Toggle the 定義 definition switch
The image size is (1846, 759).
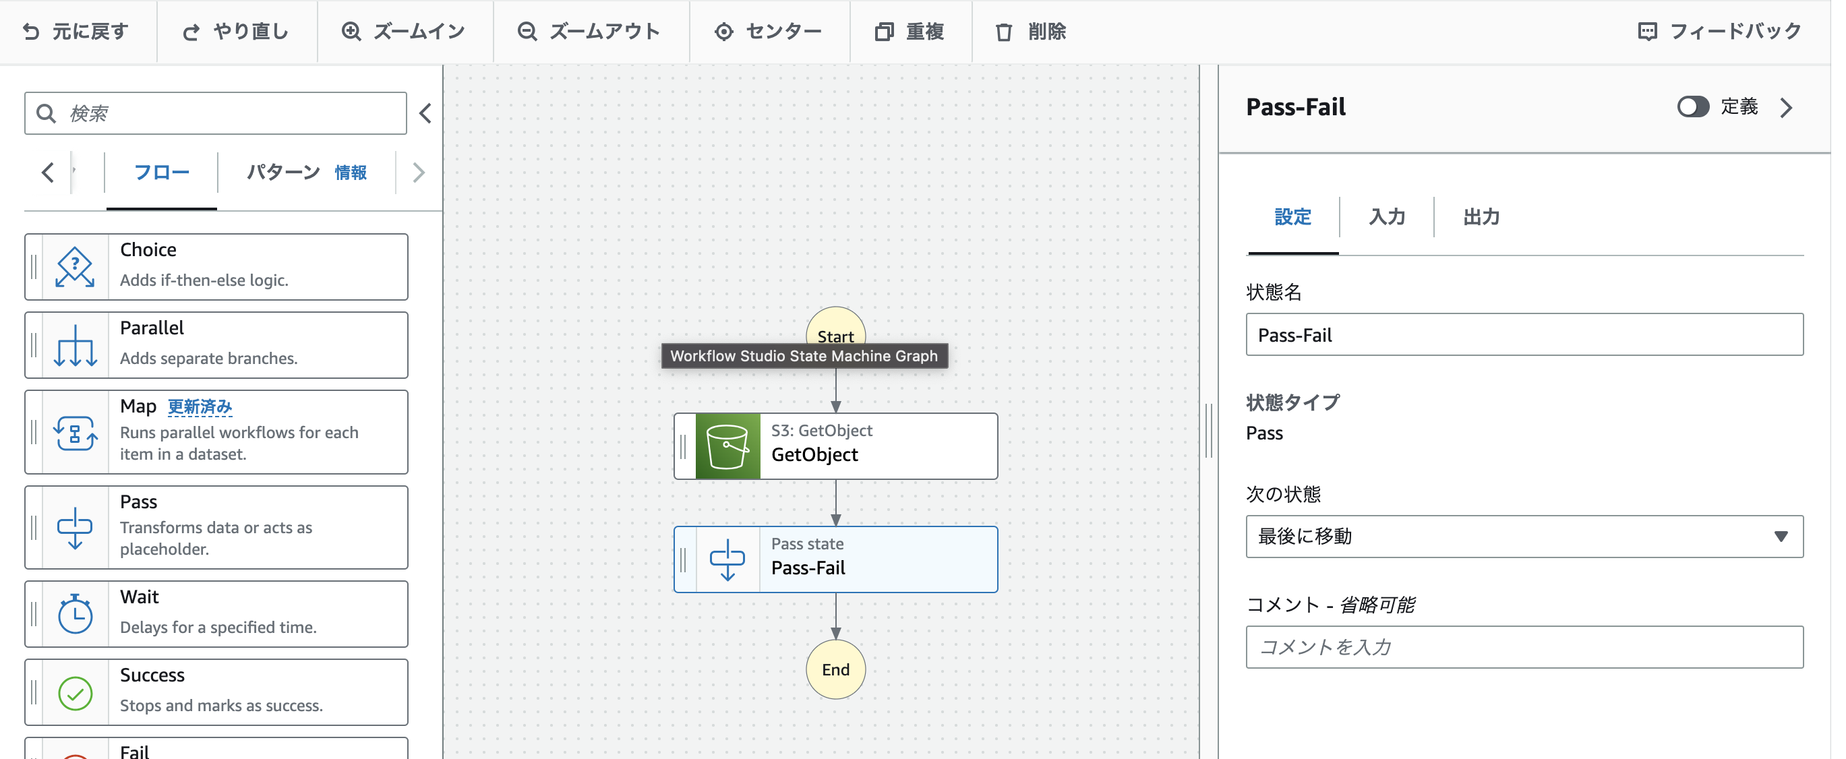click(x=1693, y=107)
